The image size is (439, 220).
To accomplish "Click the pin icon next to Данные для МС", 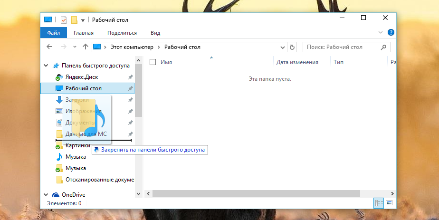I will (131, 134).
